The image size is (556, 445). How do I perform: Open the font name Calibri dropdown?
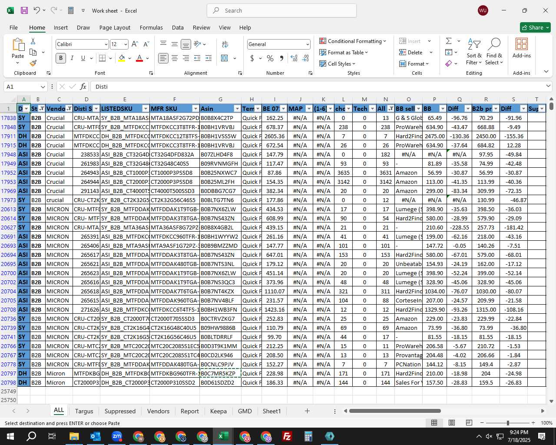pos(106,44)
